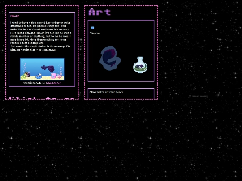This screenshot has height=181, width=242.
Task: Open the betta in glass bottle artwork
Action: pyautogui.click(x=140, y=65)
